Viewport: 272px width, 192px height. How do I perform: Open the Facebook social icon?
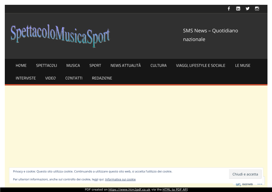click(229, 9)
